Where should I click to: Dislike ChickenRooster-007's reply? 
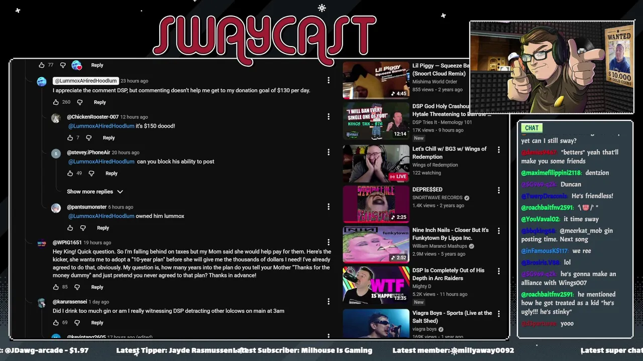tap(88, 138)
